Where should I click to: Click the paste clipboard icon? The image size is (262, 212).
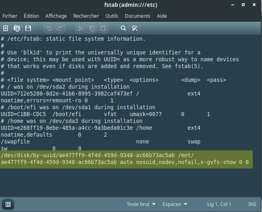103,28
